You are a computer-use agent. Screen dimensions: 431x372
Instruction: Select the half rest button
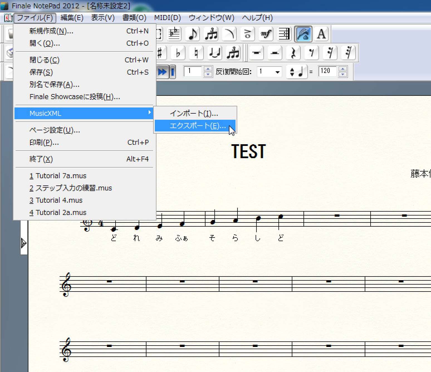coord(275,53)
